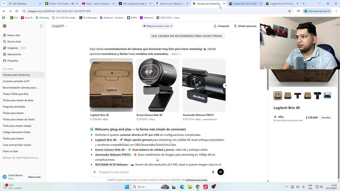Screen dimensions: 340x191
Task: Open the Emoji fb bookmark
Action: coord(27,18)
